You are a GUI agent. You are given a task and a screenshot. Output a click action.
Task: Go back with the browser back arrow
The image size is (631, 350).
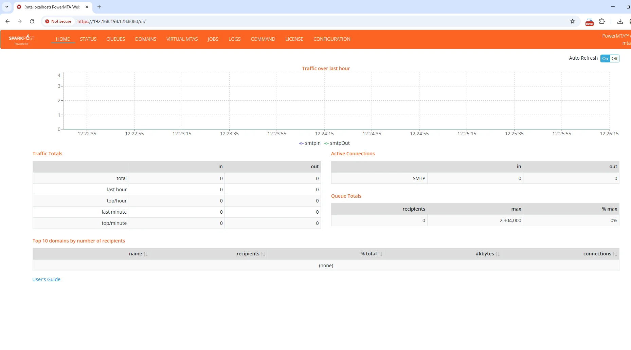(x=7, y=21)
